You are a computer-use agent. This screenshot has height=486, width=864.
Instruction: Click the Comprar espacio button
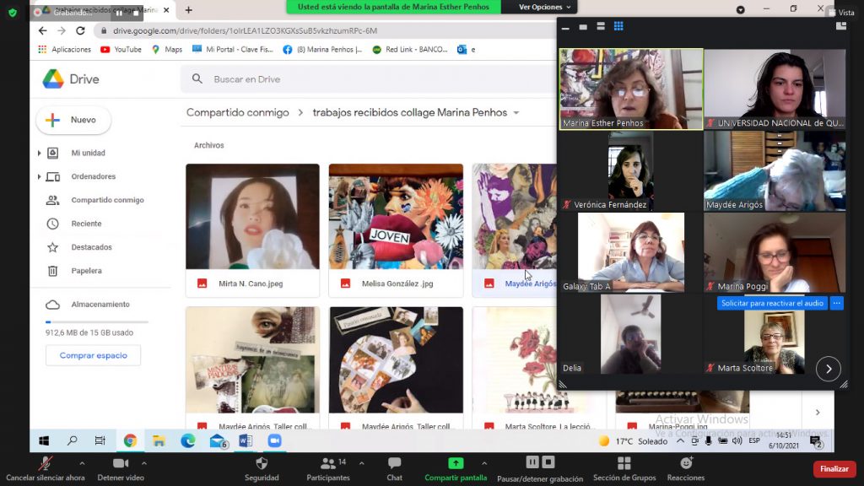pos(93,355)
